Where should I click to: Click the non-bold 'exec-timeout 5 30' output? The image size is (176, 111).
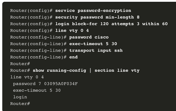(37, 90)
